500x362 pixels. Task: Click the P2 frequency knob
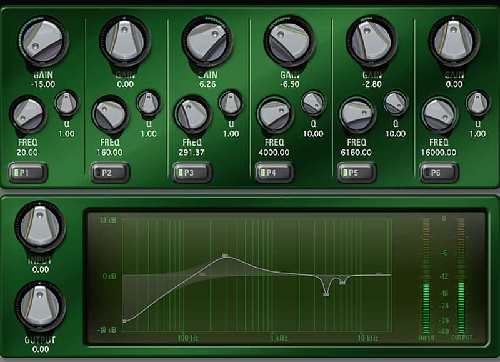111,114
